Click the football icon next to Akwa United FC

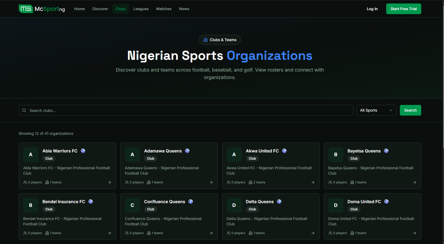coord(284,151)
